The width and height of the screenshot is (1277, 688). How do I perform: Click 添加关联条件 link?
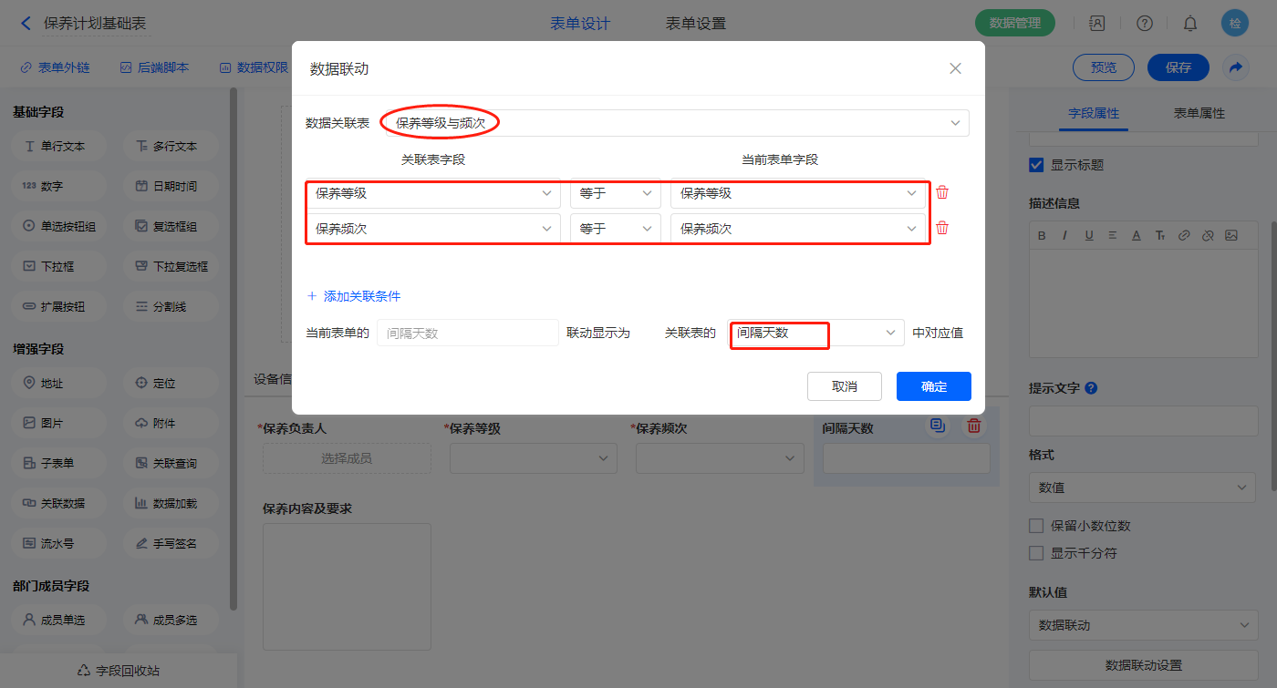click(x=354, y=296)
